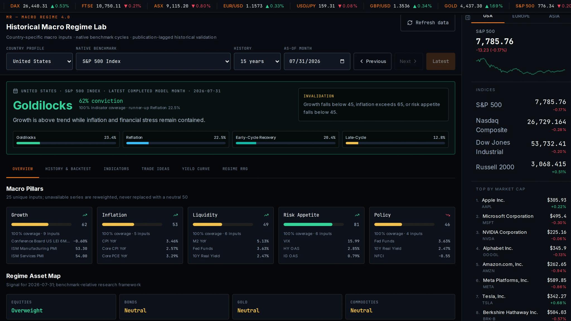Collapse the market sidebar panel icon
Image resolution: width=571 pixels, height=321 pixels.
468,18
